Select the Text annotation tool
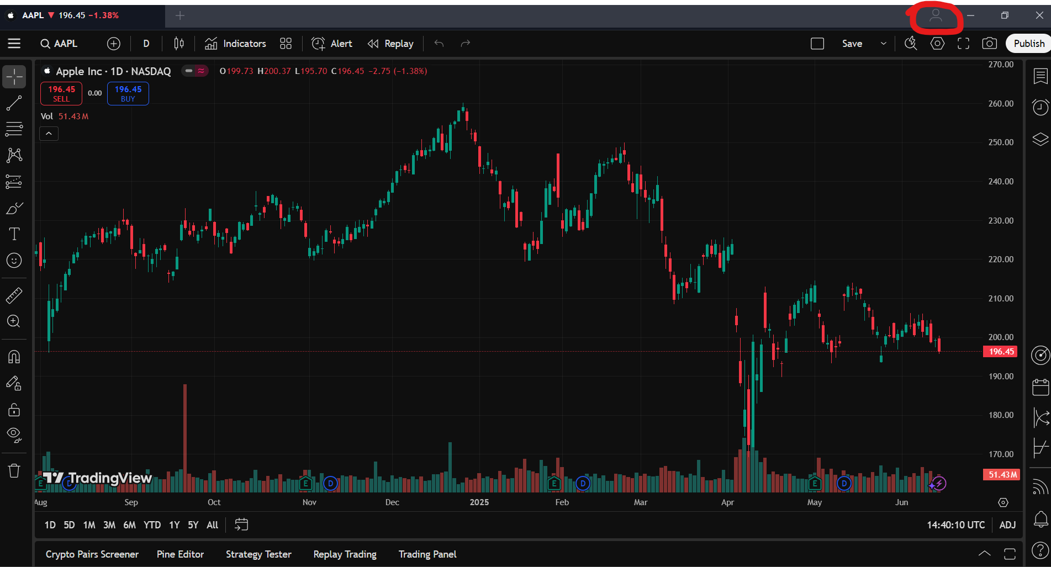The image size is (1051, 567). click(14, 234)
